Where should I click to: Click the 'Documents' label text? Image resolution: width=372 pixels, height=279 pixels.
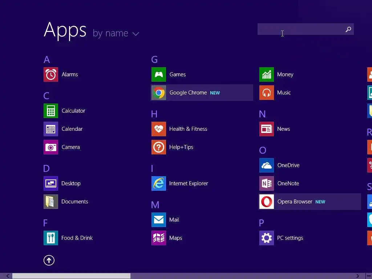pos(75,202)
